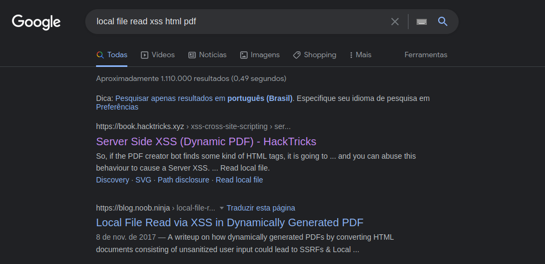Follow the Discovery sitelink

[x=113, y=180]
